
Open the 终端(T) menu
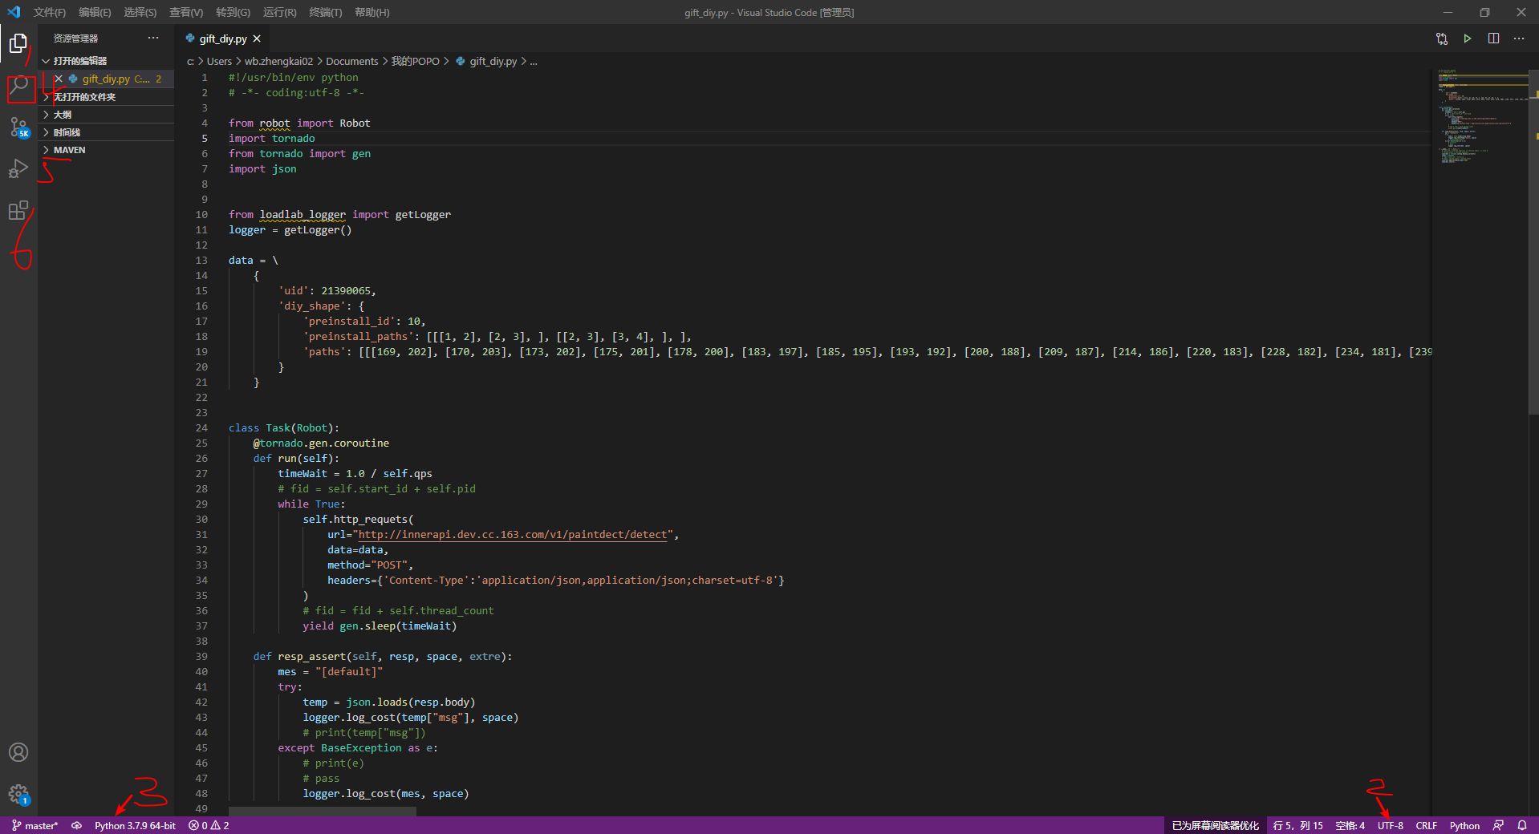[x=325, y=12]
